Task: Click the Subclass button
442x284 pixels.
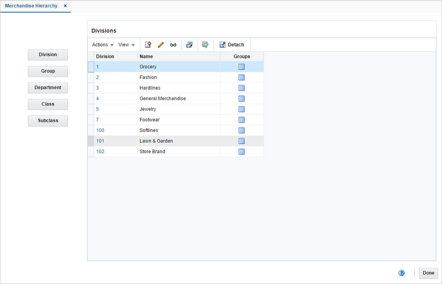Action: (x=47, y=121)
